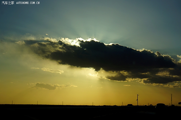Select the car silhouette on horizon
Image resolution: width=181 pixels, height=120 pixels.
pyautogui.click(x=160, y=105)
